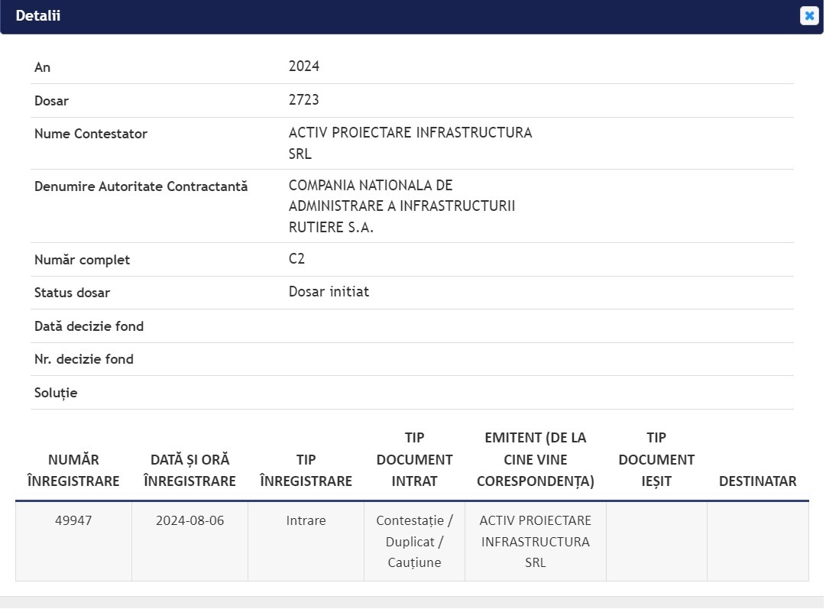Screen dimensions: 826x609
Task: Click the Detalii dialog title
Action: click(x=38, y=16)
